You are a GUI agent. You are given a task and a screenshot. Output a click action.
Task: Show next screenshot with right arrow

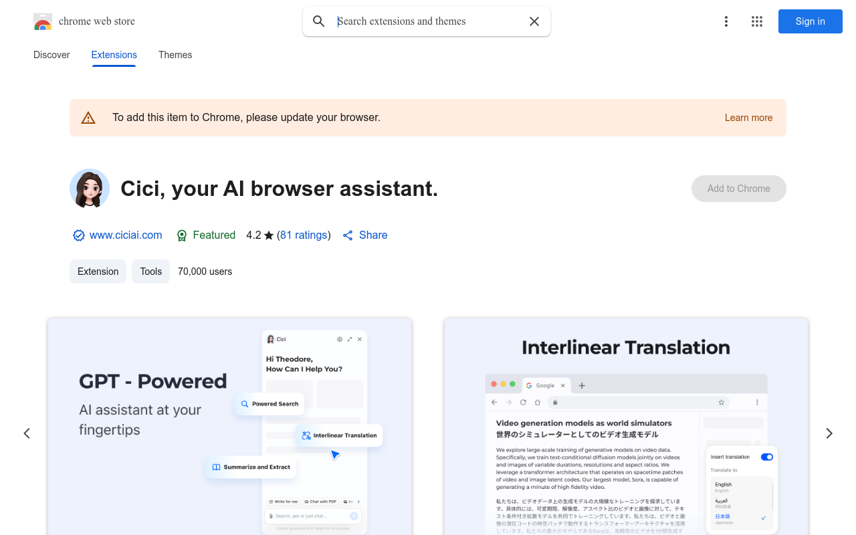tap(829, 433)
